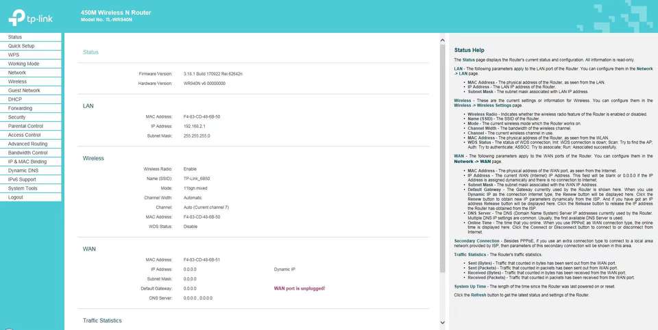Select Guest Network in sidebar

31,90
